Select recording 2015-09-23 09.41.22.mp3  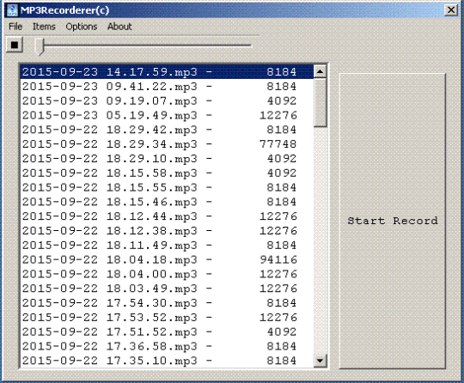[168, 87]
